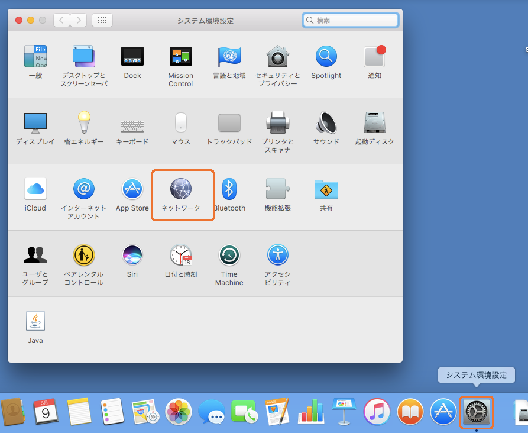The height and width of the screenshot is (433, 528).
Task: Open iBooks from the Dock
Action: point(410,412)
